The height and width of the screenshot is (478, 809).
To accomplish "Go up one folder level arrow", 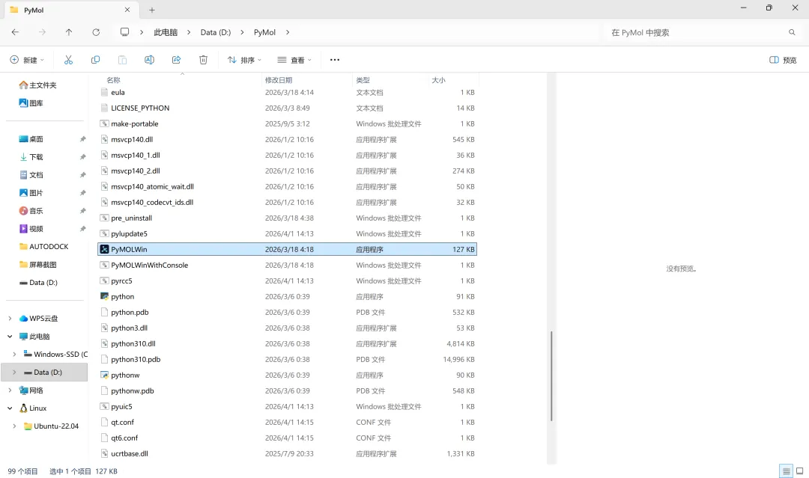I will [x=69, y=32].
